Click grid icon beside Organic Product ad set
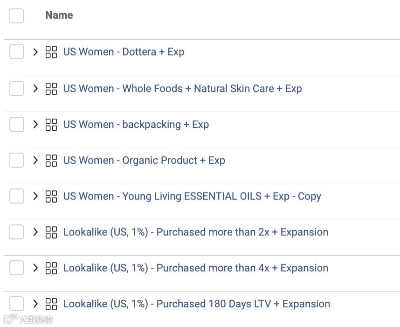This screenshot has width=400, height=327. tap(51, 161)
